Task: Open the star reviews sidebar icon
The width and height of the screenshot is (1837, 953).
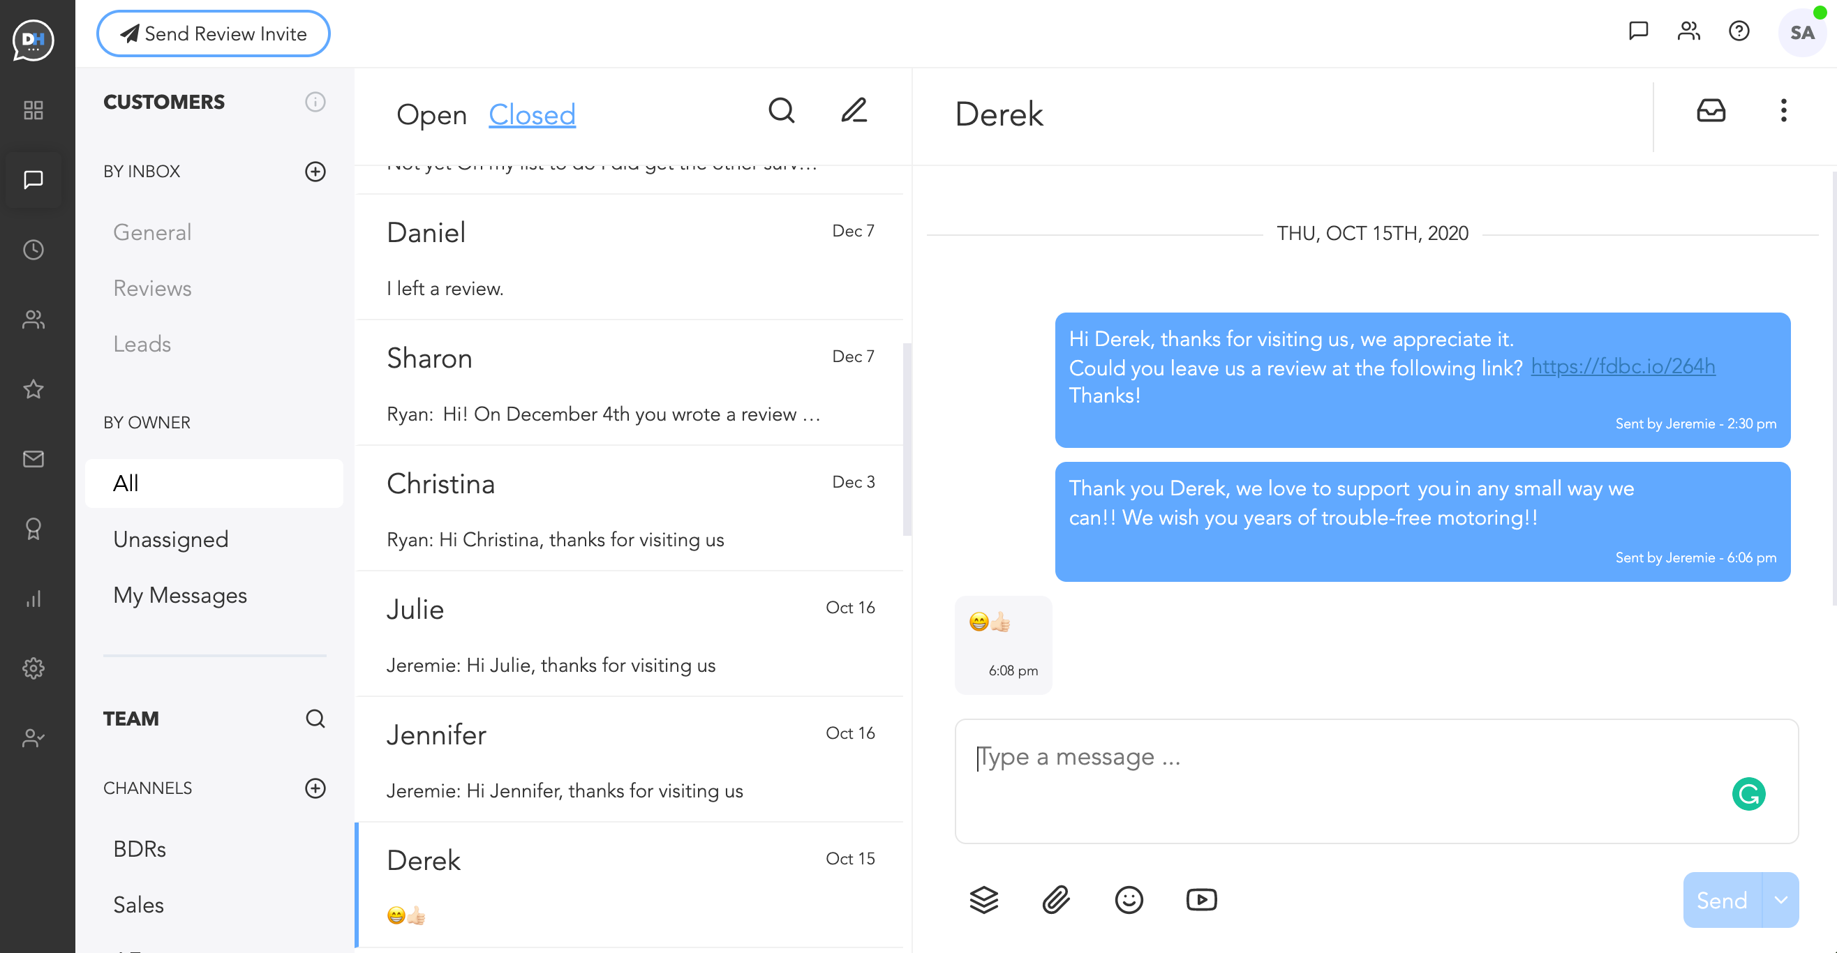Action: coord(34,389)
